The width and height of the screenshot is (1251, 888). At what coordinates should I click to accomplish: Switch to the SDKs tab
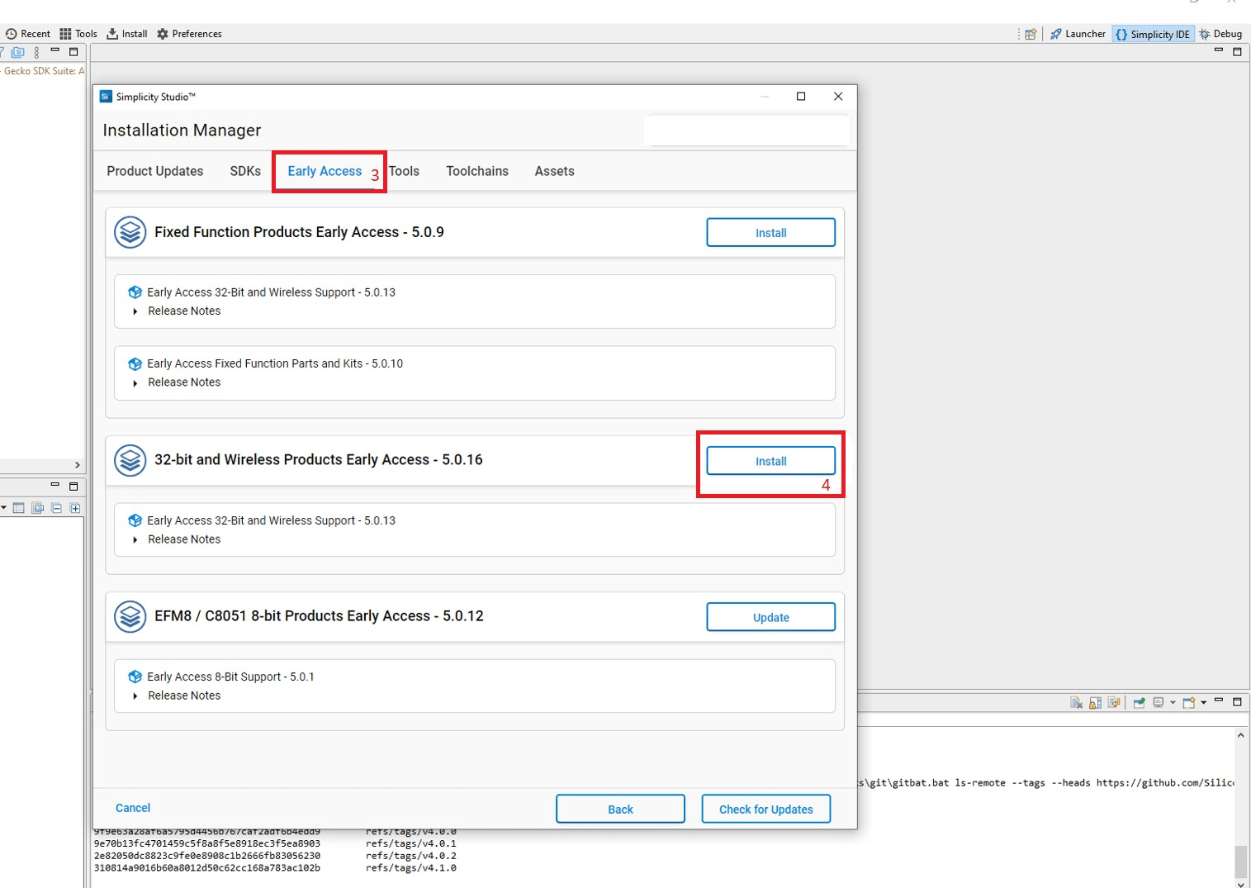[245, 171]
